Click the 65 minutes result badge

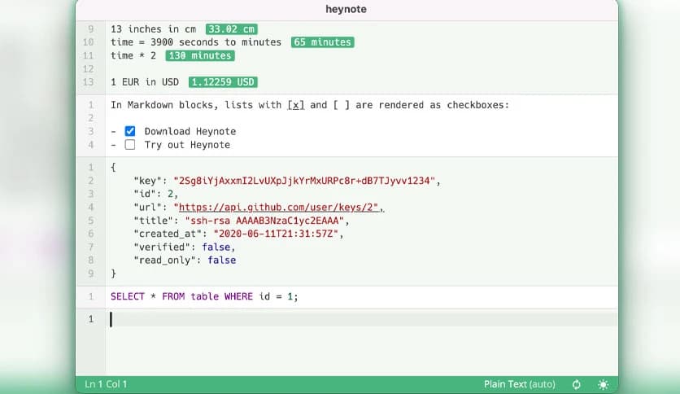(323, 42)
